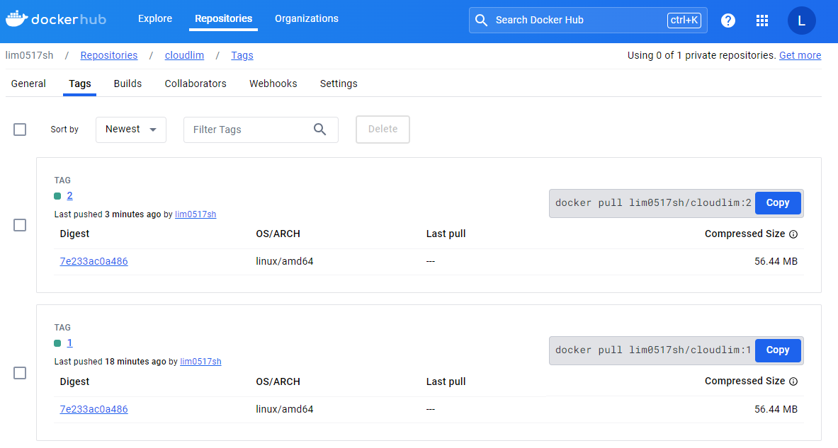Open the Explore menu item

click(155, 18)
